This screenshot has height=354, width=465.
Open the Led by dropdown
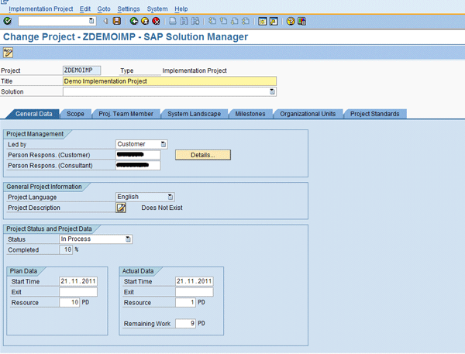point(164,144)
